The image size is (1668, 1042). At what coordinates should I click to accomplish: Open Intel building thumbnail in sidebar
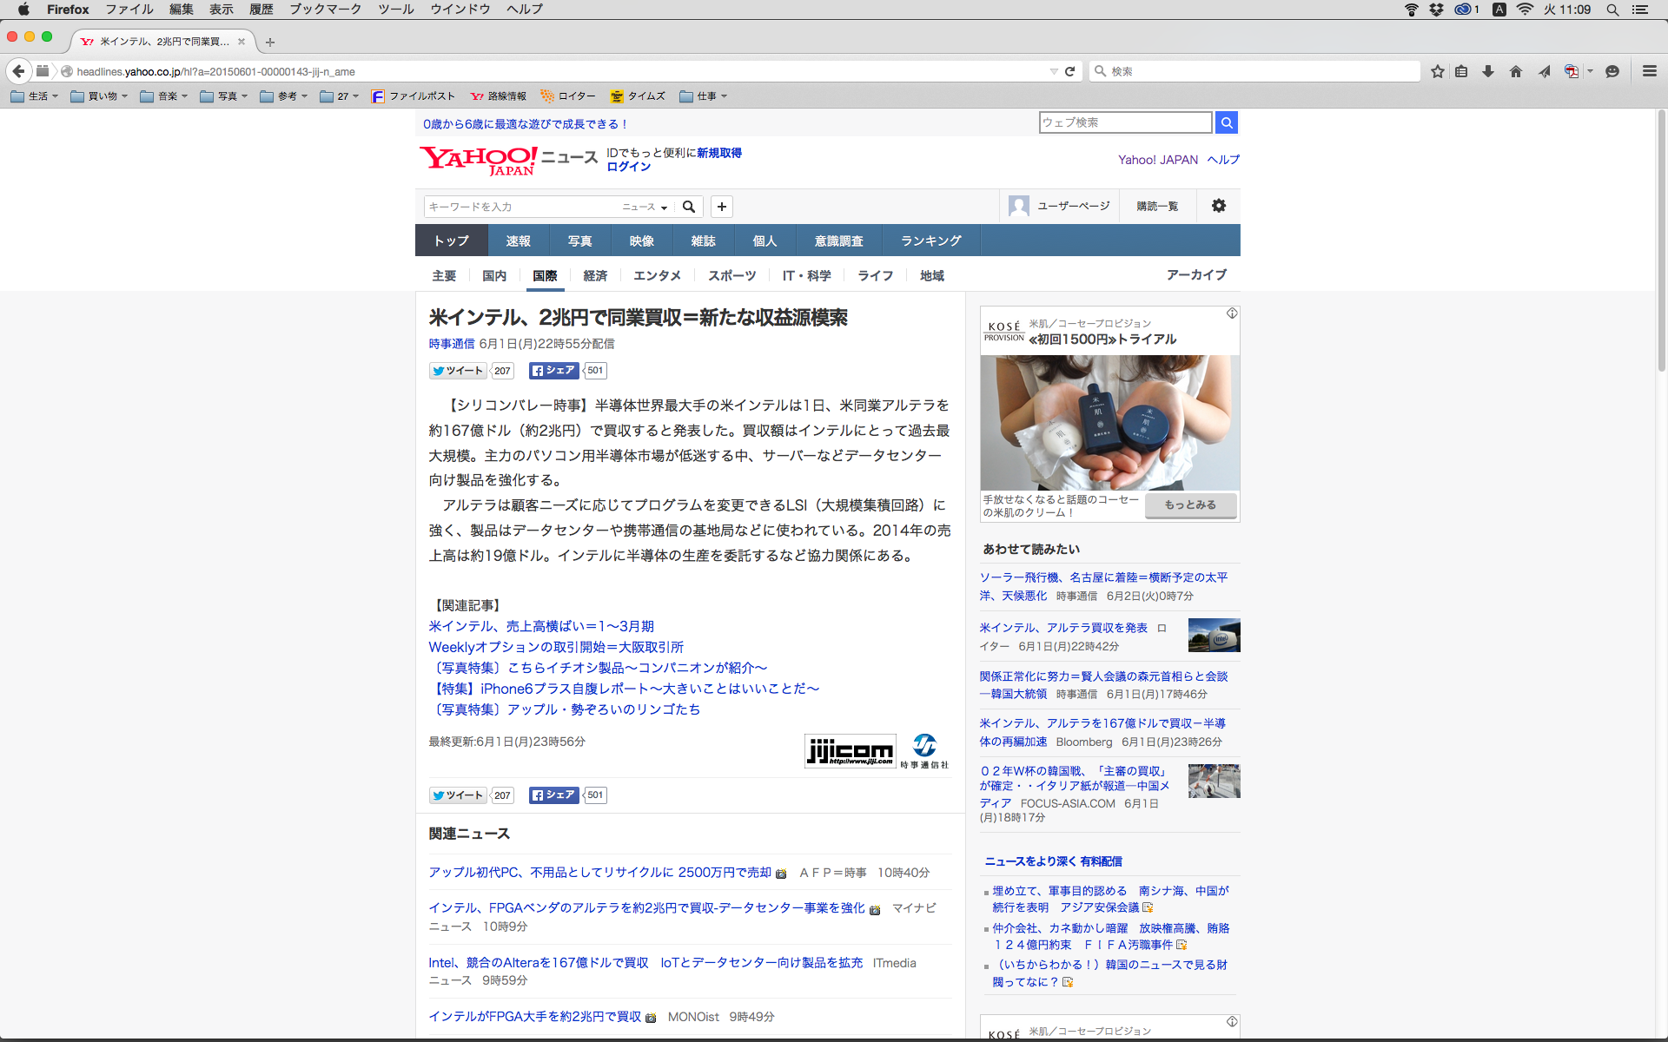pyautogui.click(x=1214, y=635)
